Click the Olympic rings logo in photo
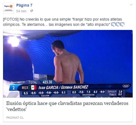The image size is (136, 125). [126, 86]
